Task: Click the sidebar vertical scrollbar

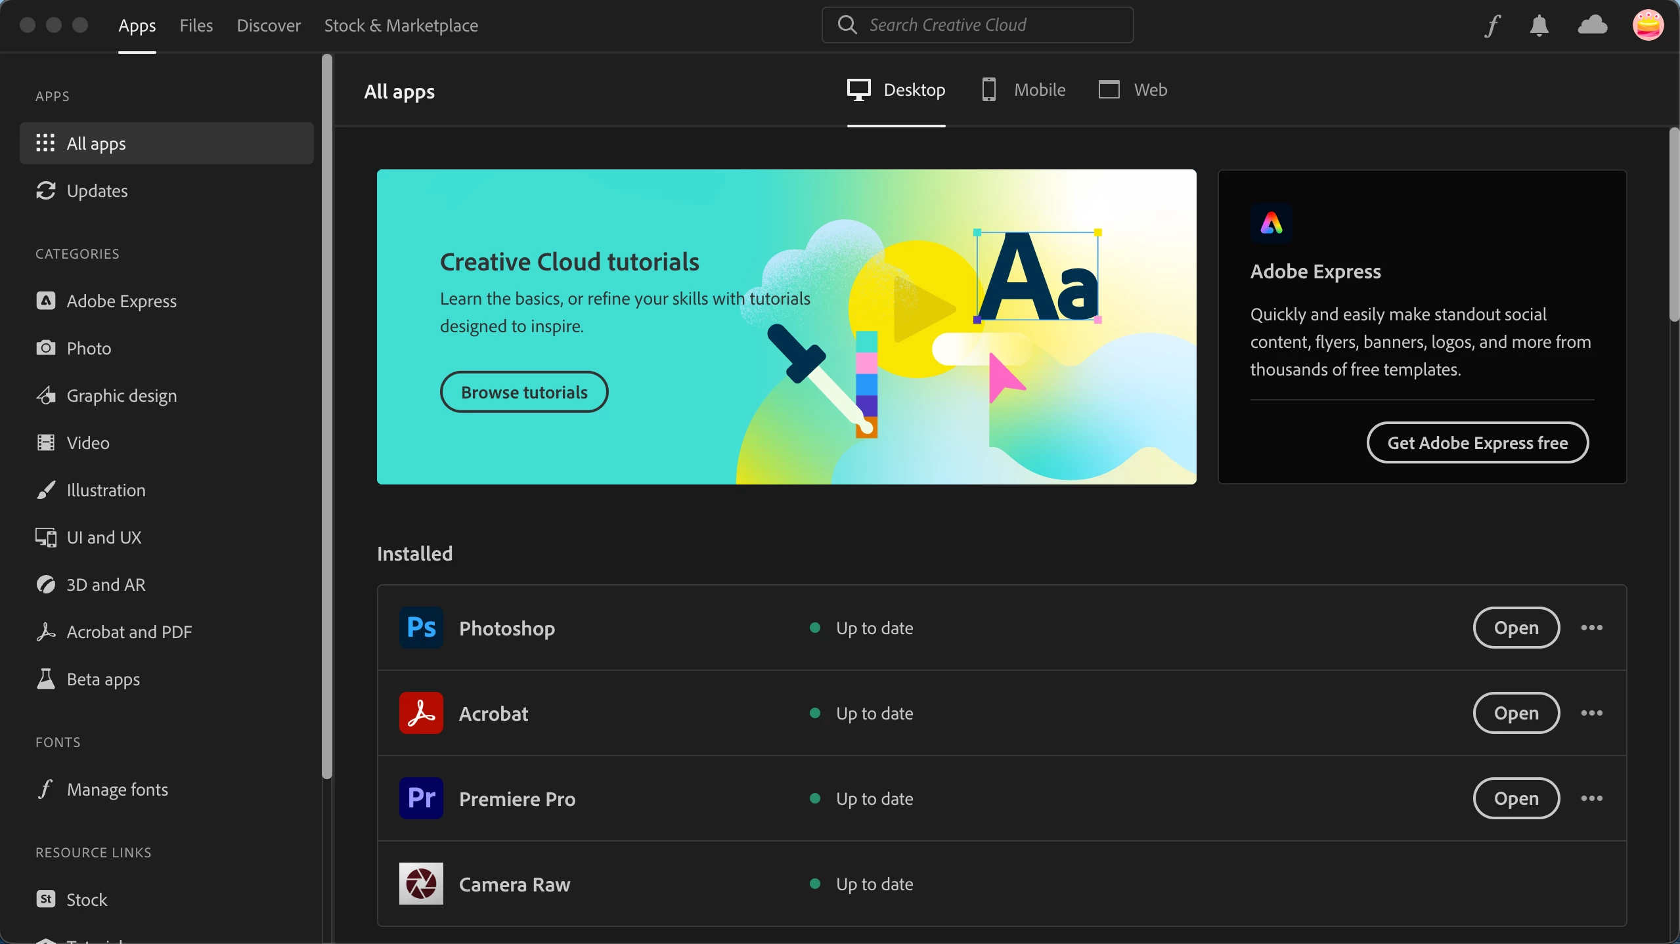Action: tap(326, 416)
